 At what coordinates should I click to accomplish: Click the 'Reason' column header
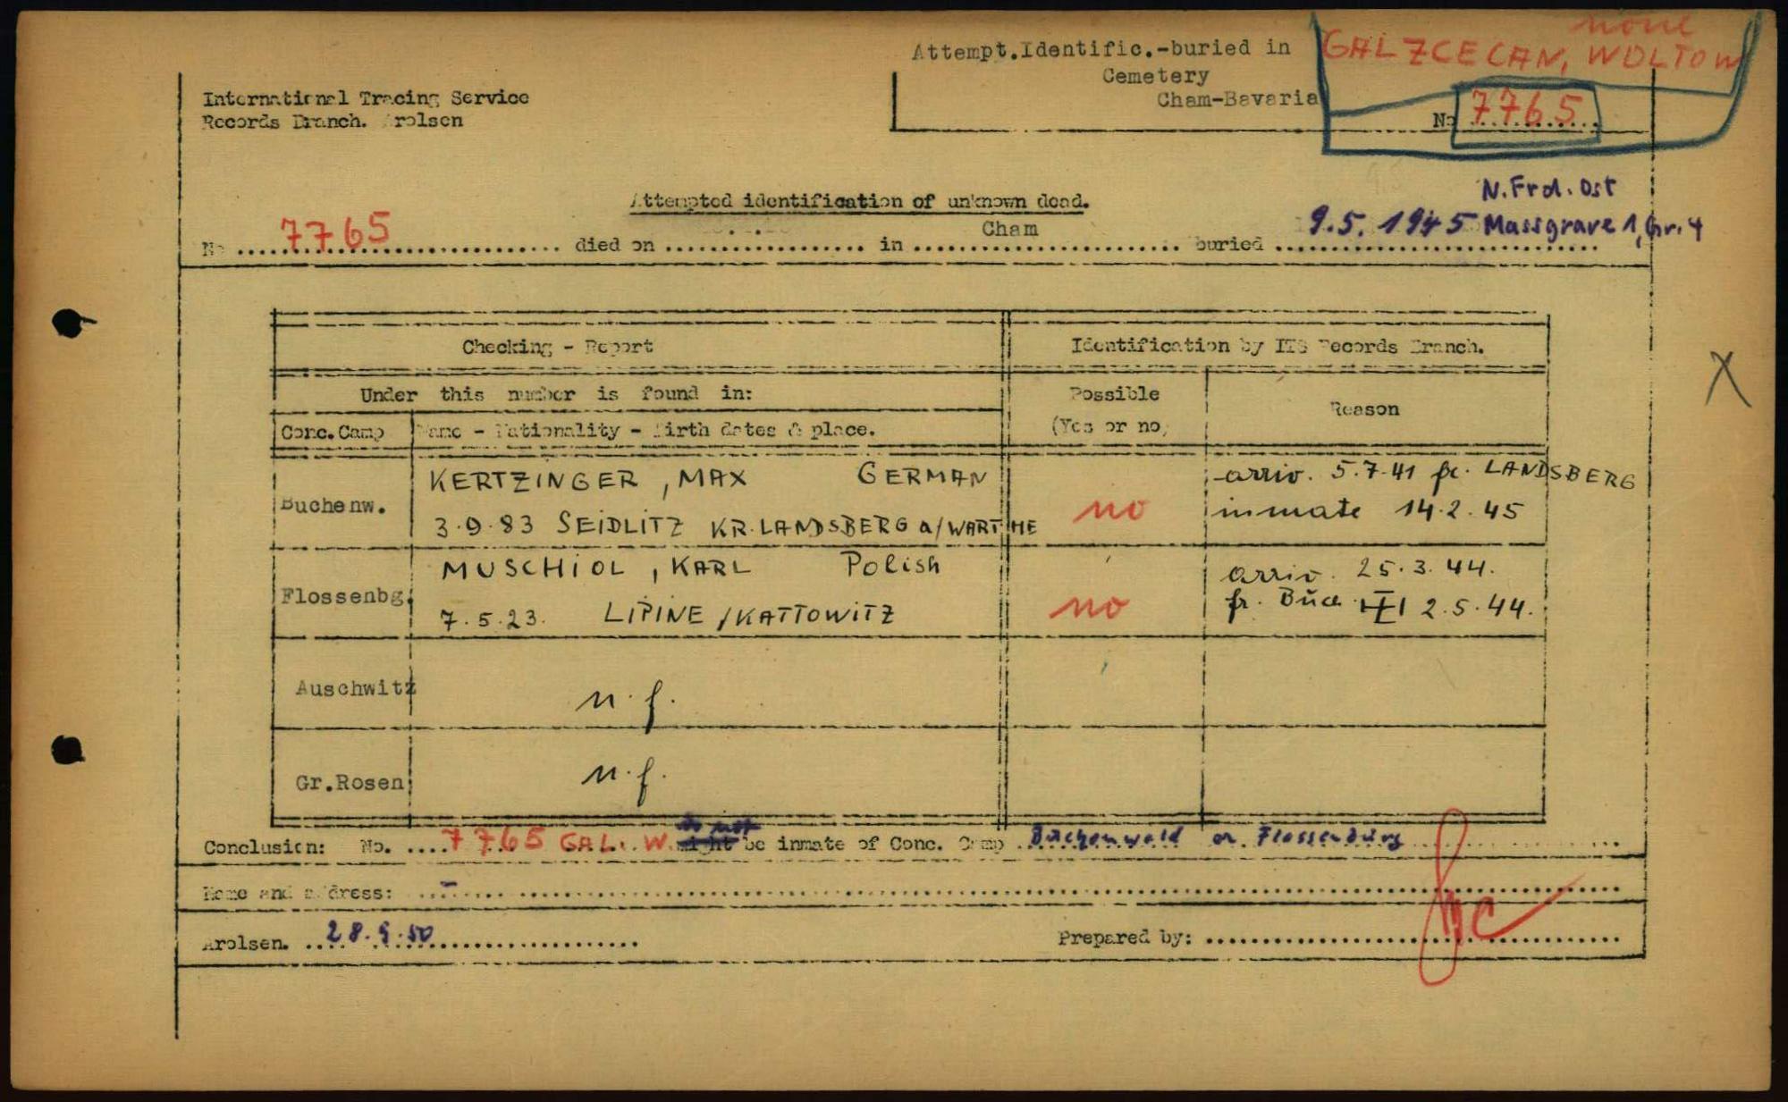coord(1363,409)
